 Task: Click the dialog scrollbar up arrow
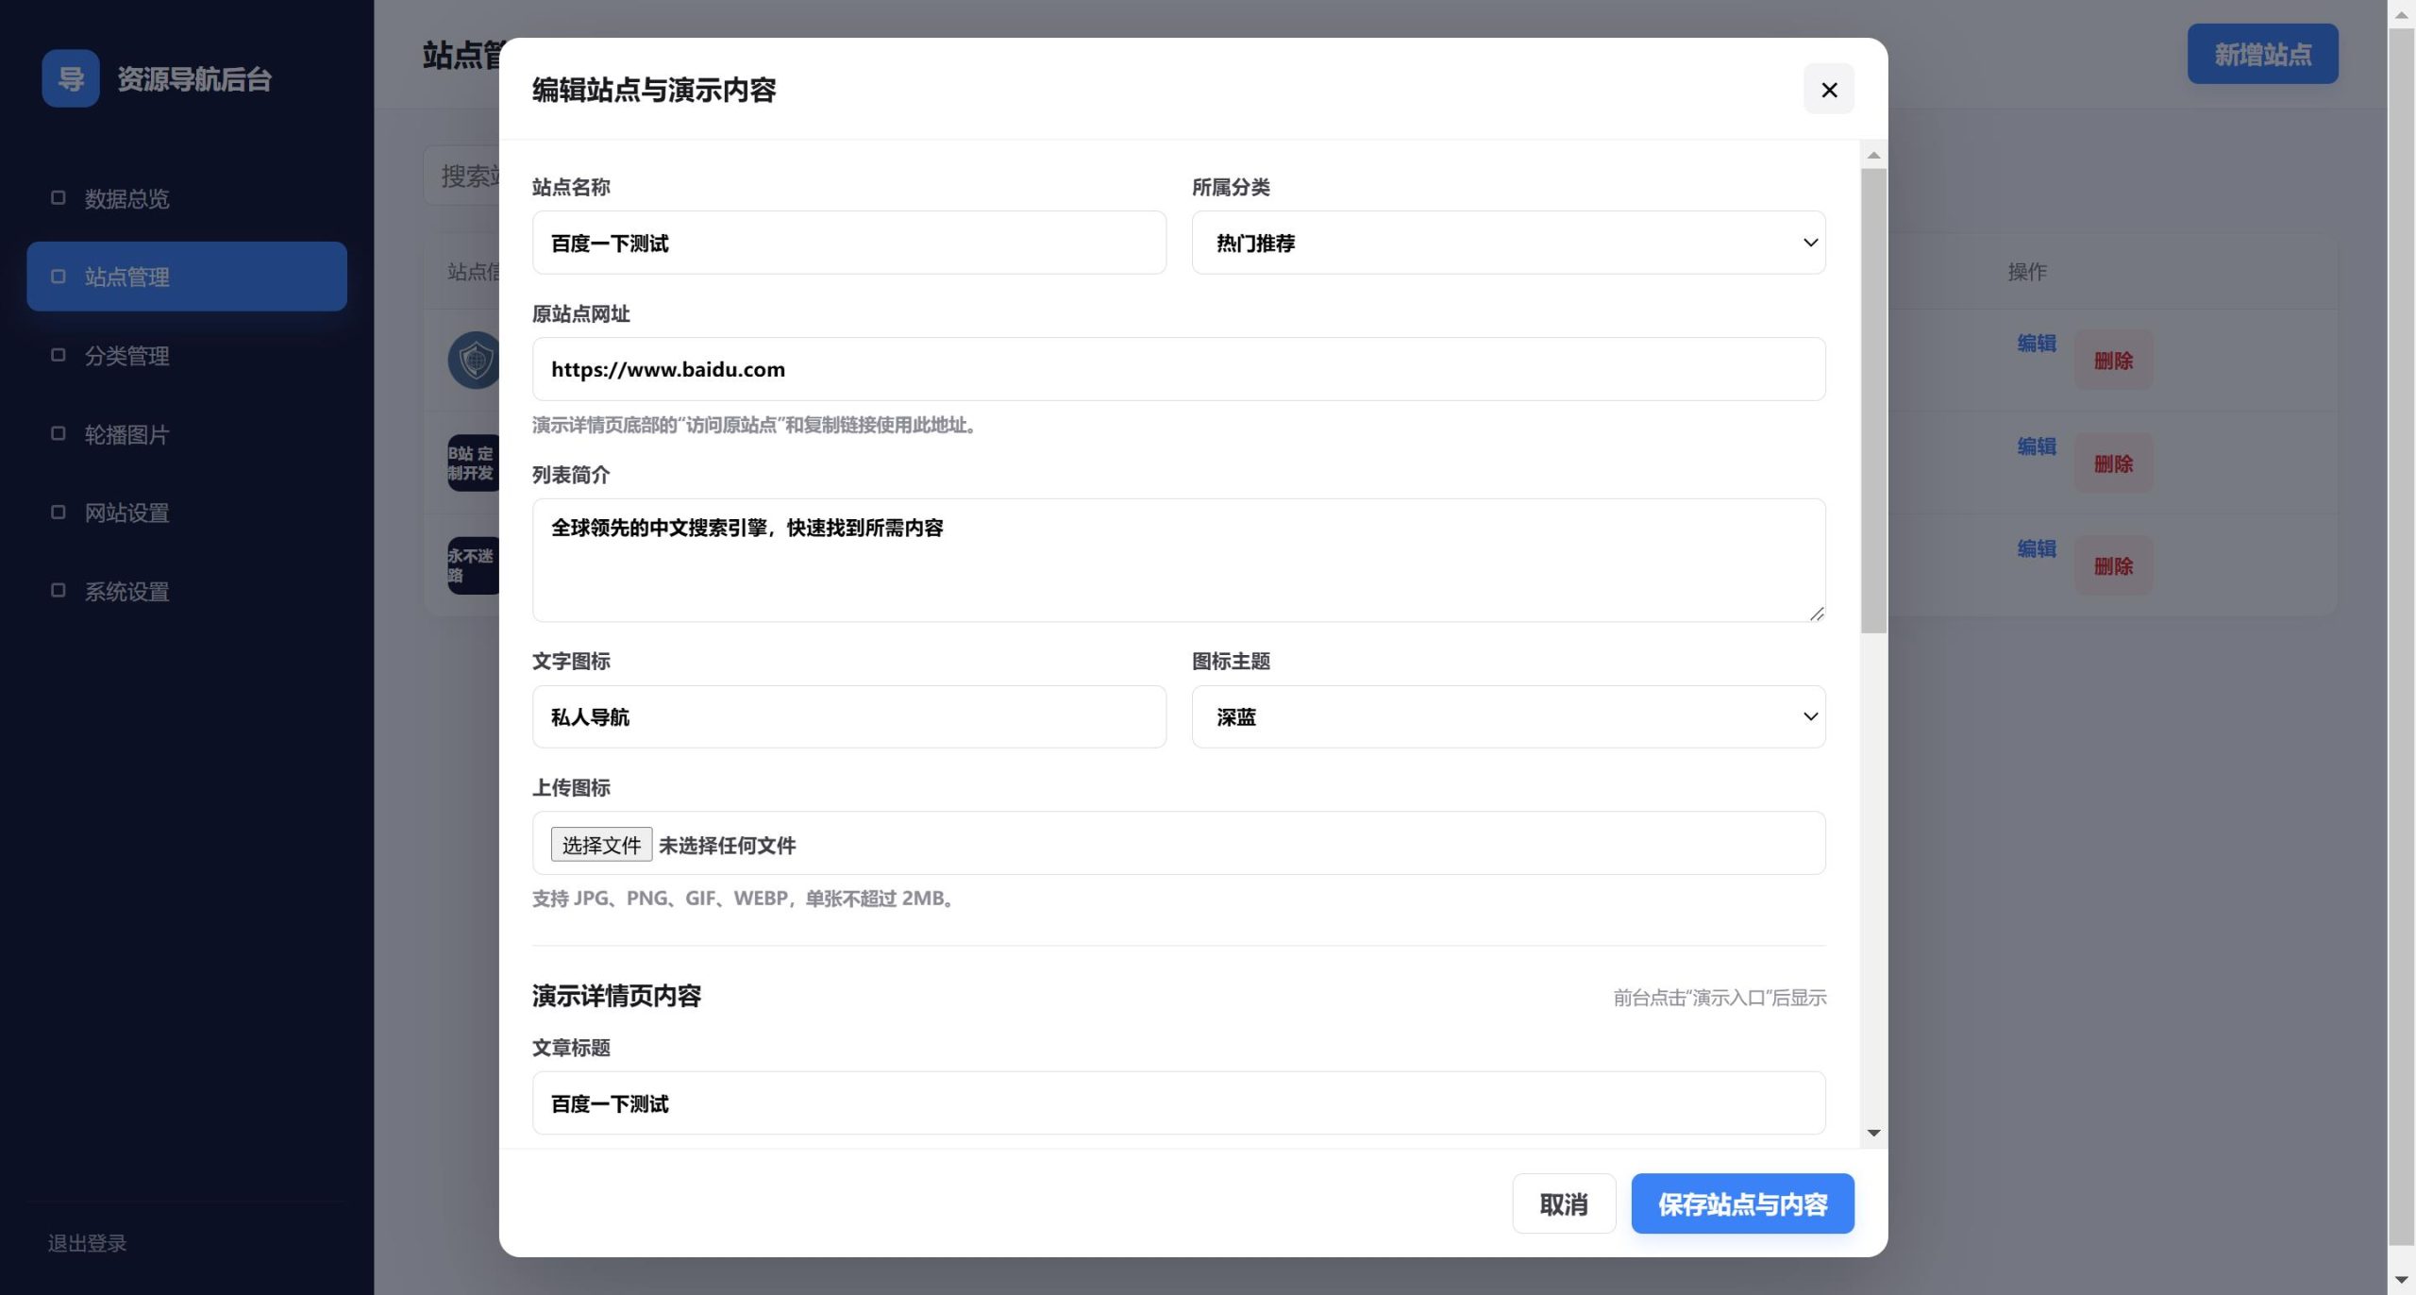pos(1873,155)
